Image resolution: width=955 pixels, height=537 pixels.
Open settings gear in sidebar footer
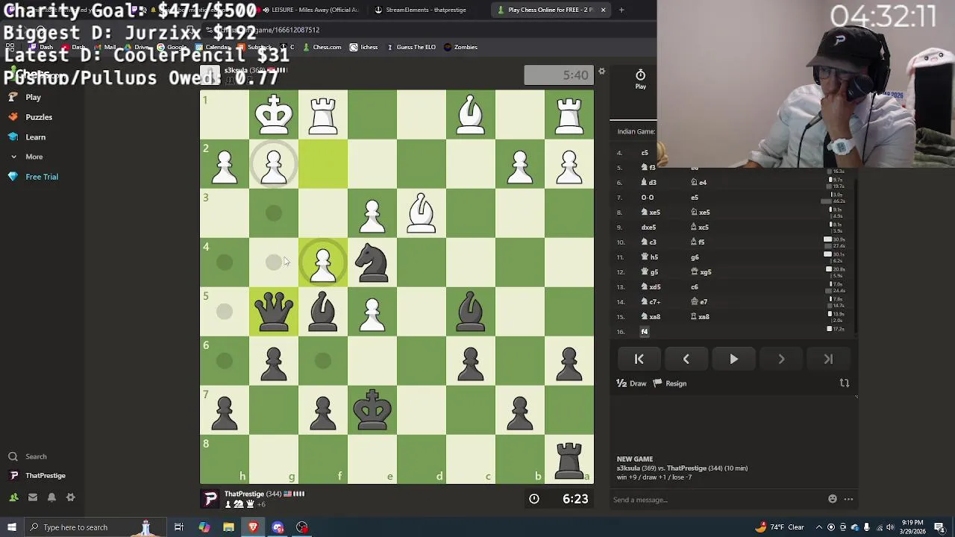click(71, 497)
